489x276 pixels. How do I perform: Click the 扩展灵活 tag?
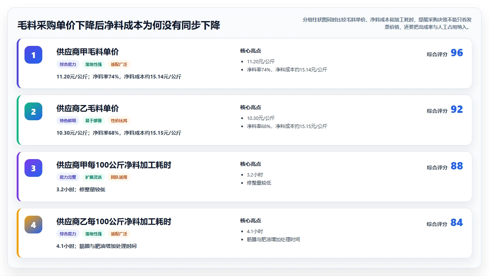93,177
